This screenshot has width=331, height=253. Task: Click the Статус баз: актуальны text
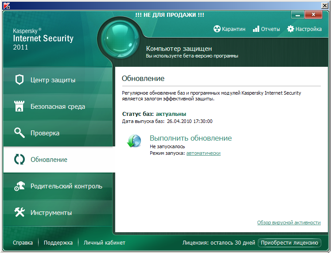154,114
